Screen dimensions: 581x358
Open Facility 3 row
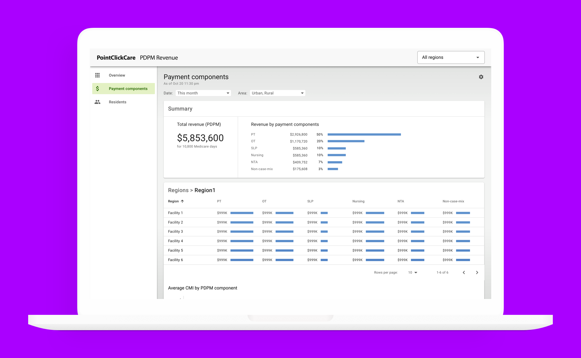(x=324, y=232)
